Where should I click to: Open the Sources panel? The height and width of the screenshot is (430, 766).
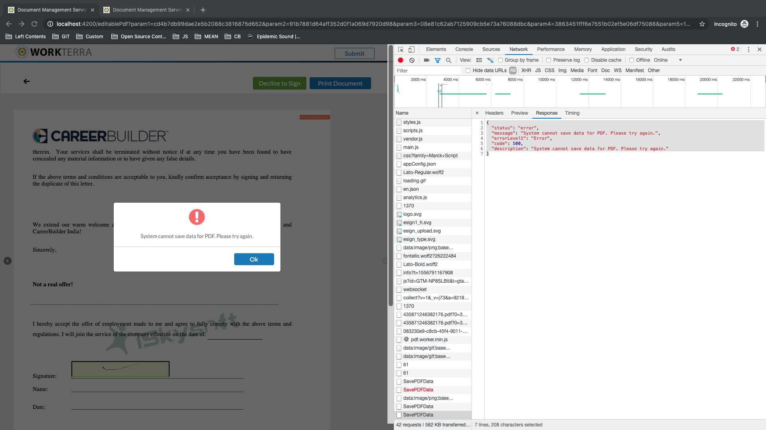coord(491,49)
